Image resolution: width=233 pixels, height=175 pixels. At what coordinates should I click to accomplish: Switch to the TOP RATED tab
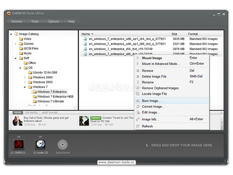pyautogui.click(x=31, y=113)
